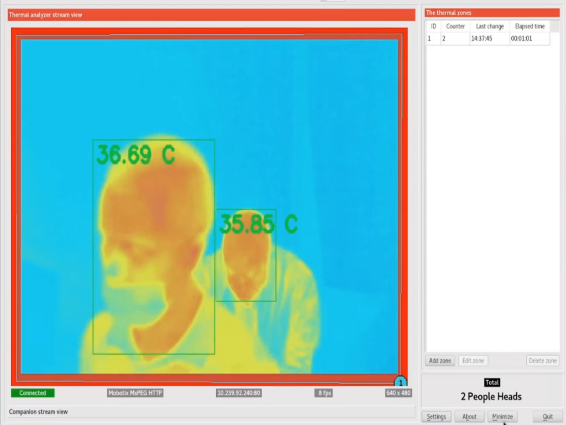Click the 14:37:45 last change cell
This screenshot has width=566, height=425.
point(490,38)
